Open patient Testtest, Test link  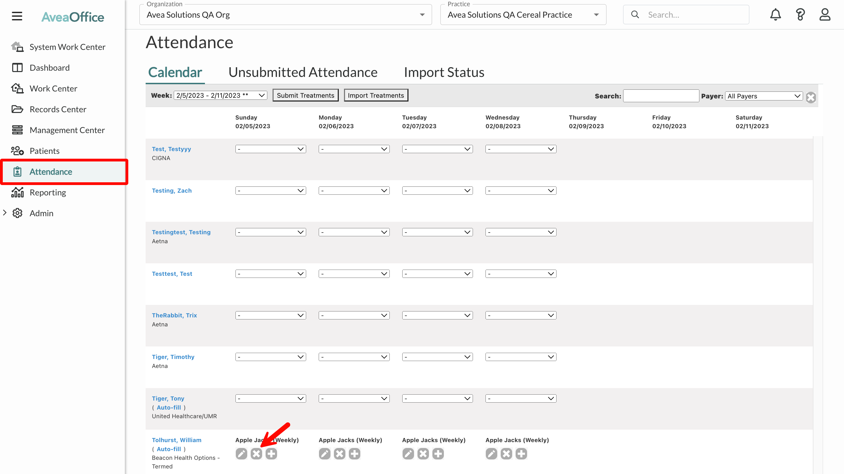[172, 274]
